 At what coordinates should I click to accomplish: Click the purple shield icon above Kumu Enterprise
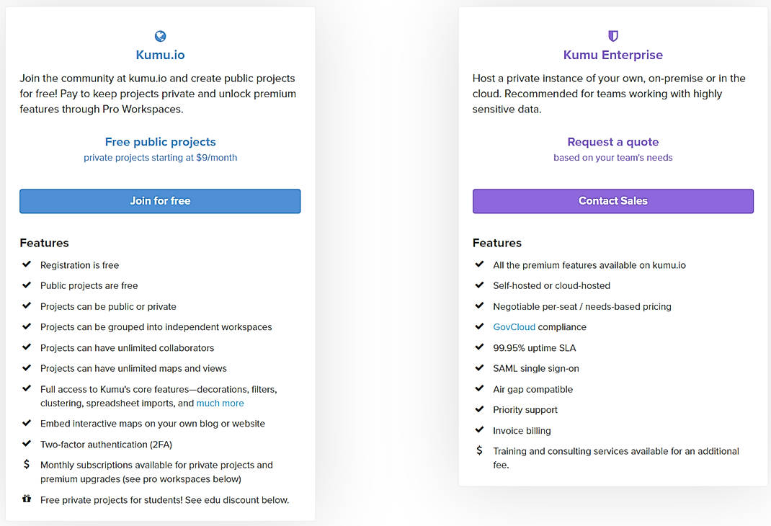(x=612, y=35)
